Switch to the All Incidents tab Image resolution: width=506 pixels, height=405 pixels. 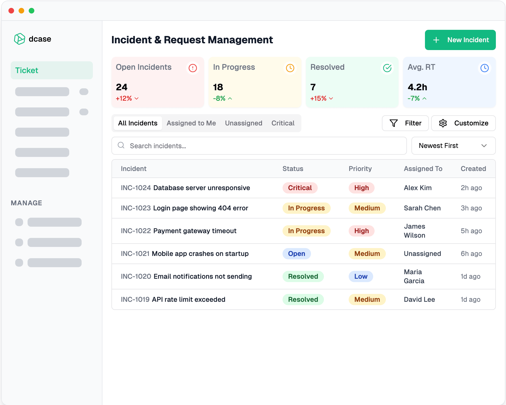pyautogui.click(x=138, y=123)
